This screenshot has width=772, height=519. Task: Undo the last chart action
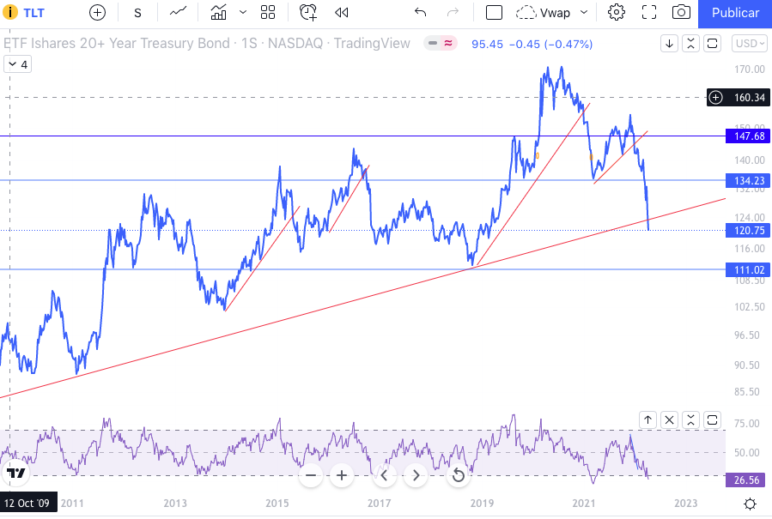pos(420,13)
